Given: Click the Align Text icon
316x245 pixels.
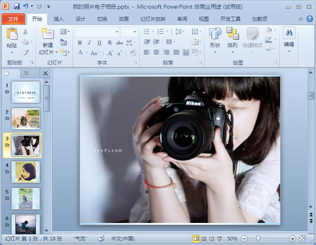Looking at the screenshot, I should pyautogui.click(x=195, y=42).
